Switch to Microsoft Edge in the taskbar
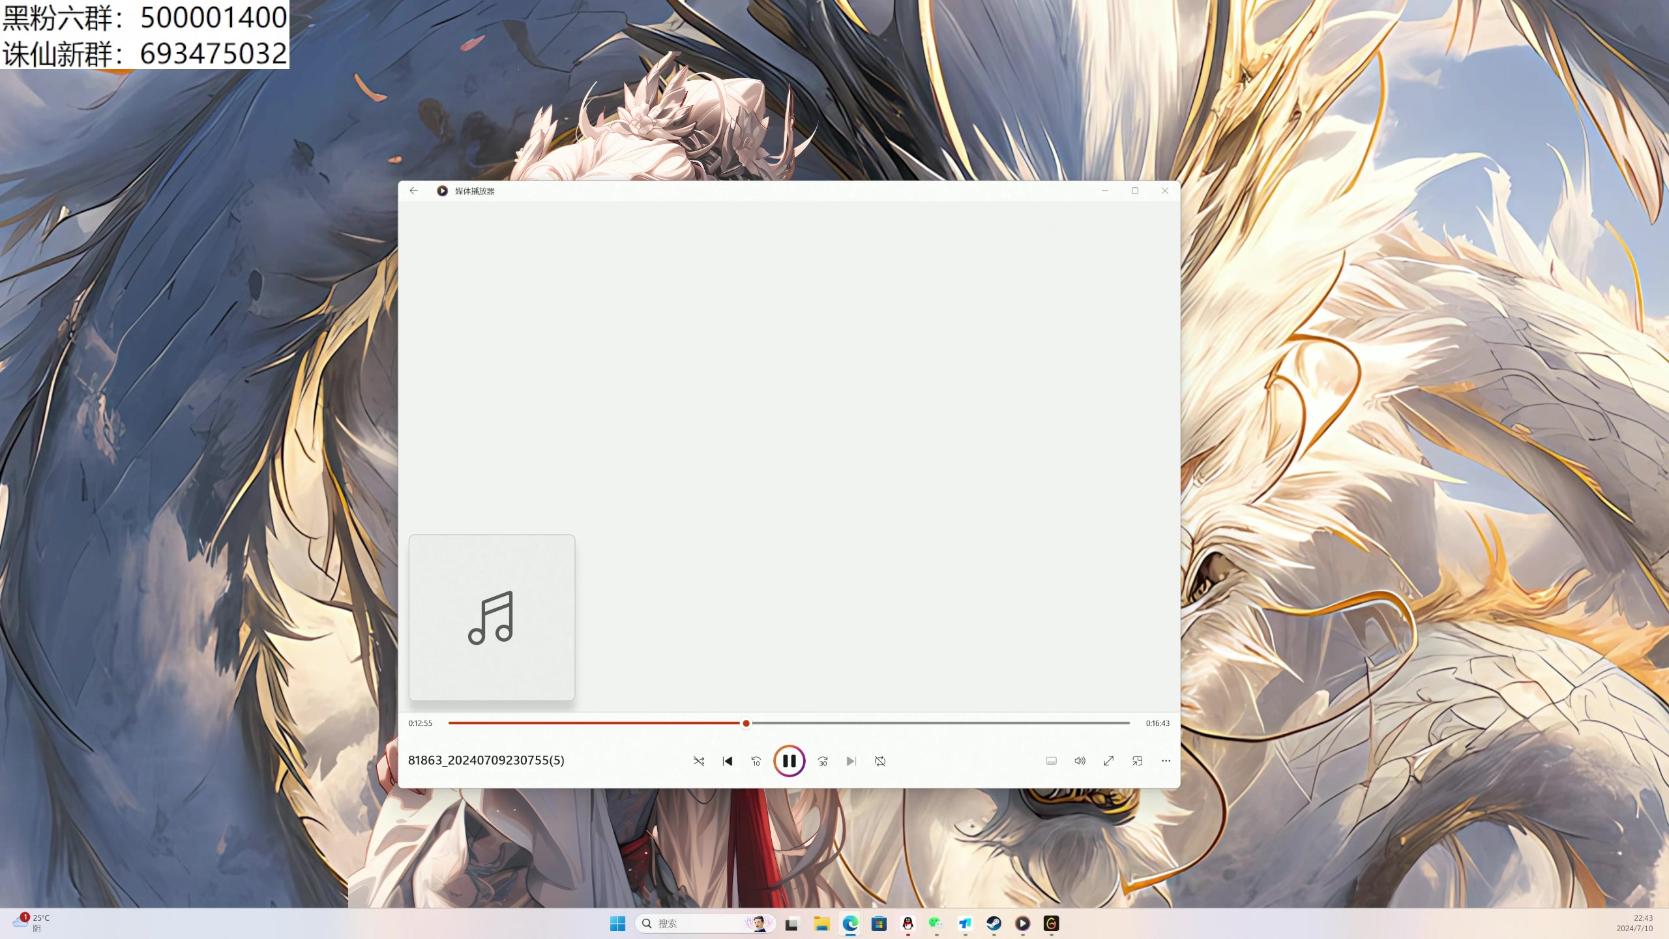The width and height of the screenshot is (1669, 939). [x=850, y=923]
